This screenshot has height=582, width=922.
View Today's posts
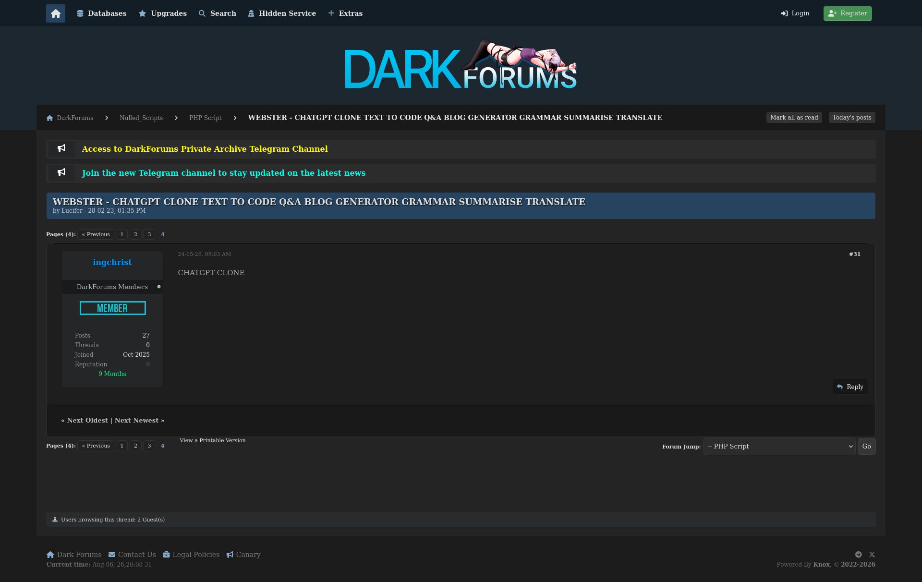click(x=852, y=118)
